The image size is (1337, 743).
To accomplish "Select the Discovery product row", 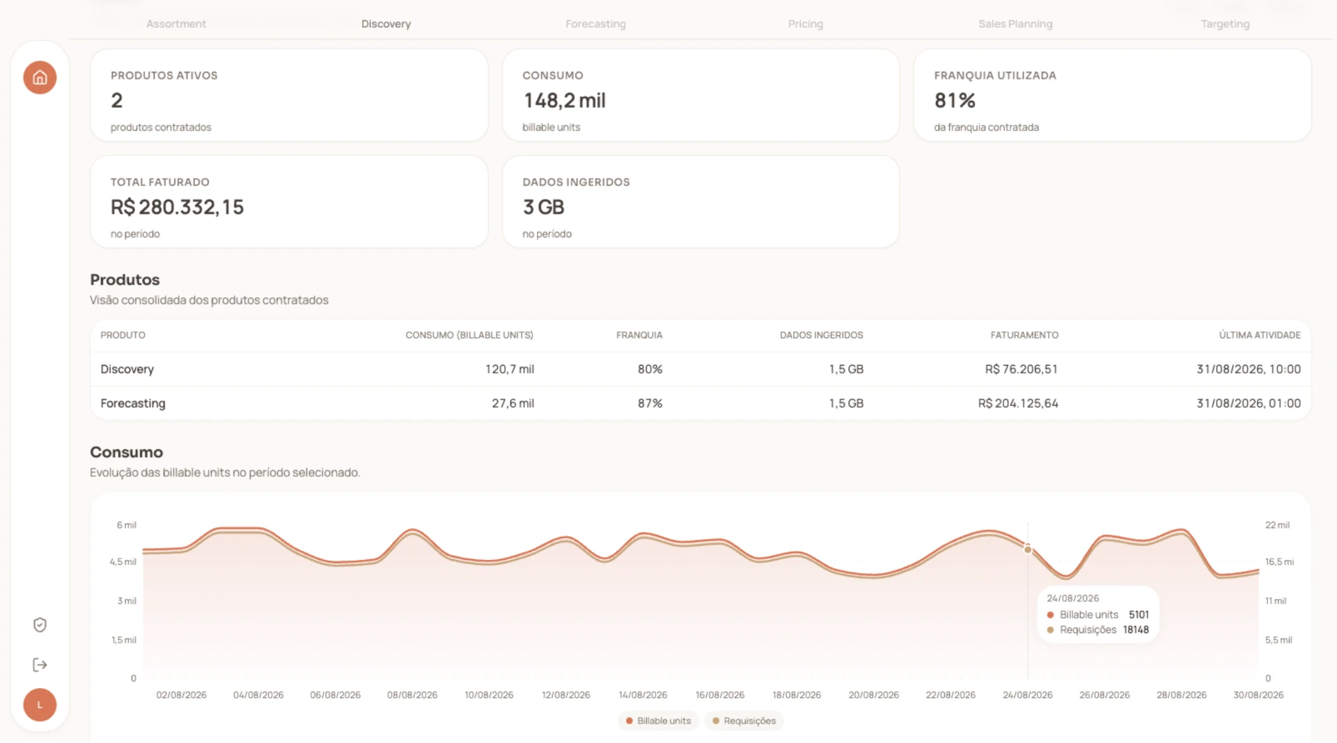I will pos(701,369).
